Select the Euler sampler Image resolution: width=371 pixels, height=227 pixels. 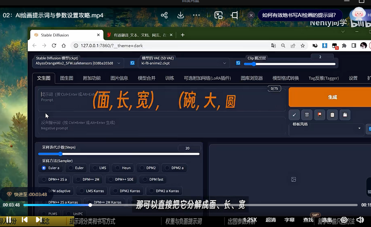click(77, 168)
